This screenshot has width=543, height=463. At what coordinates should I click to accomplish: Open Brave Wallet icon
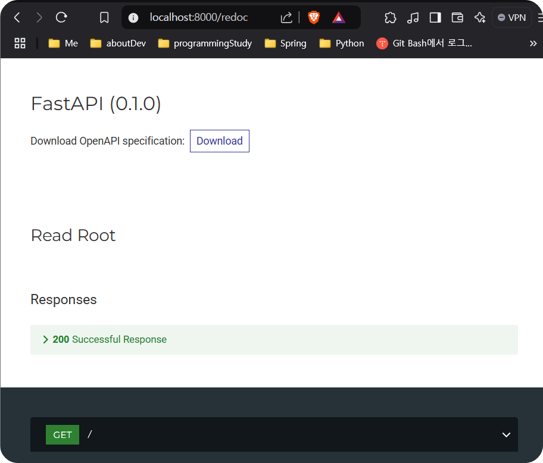coord(457,17)
